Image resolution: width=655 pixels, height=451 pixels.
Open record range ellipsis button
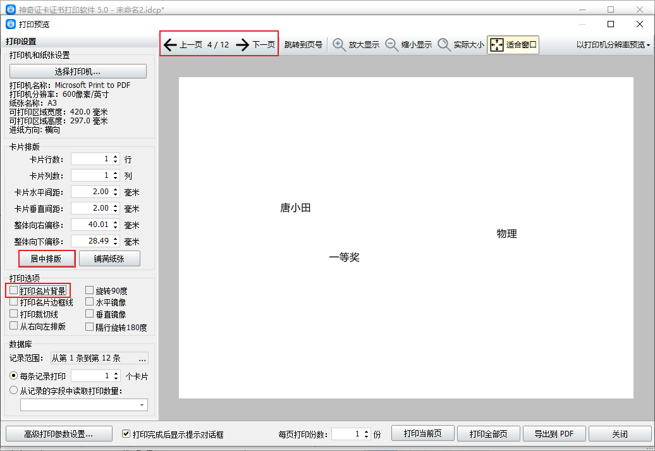tap(142, 358)
